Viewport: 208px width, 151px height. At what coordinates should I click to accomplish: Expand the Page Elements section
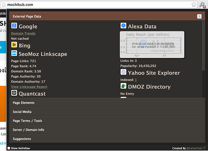107,103
